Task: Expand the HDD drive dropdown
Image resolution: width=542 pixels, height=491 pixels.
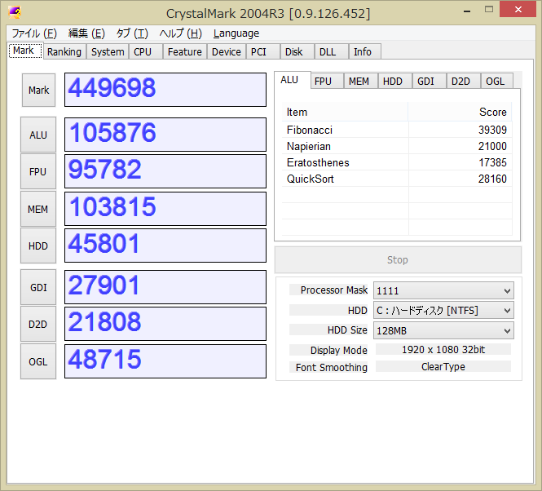Action: (443, 311)
